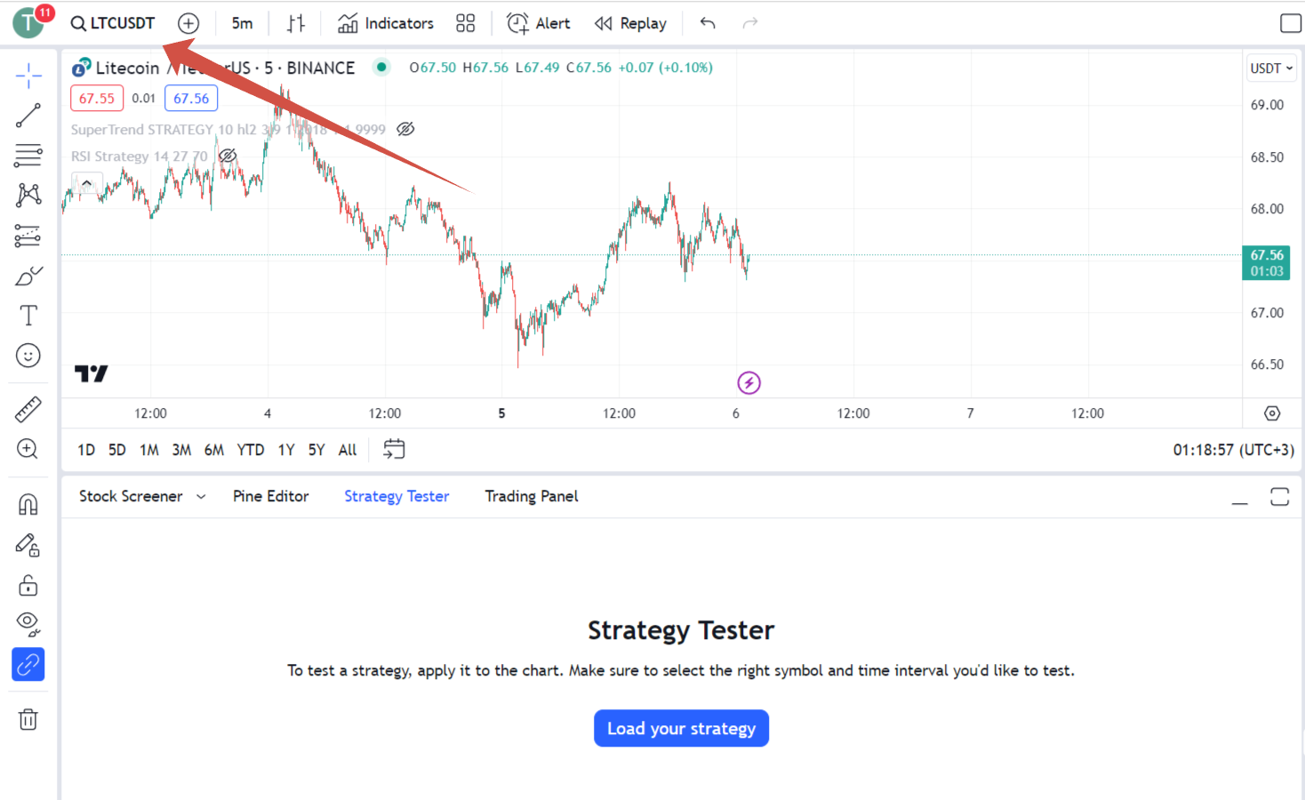This screenshot has height=800, width=1305.
Task: Toggle visibility of RSI Strategy indicator
Action: click(x=228, y=156)
